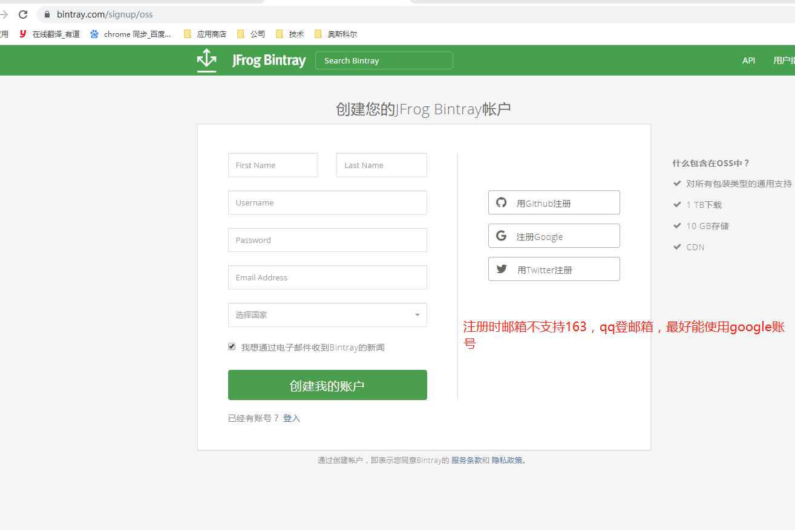Open the Youdao translate bookmark
The height and width of the screenshot is (530, 795).
tap(50, 34)
